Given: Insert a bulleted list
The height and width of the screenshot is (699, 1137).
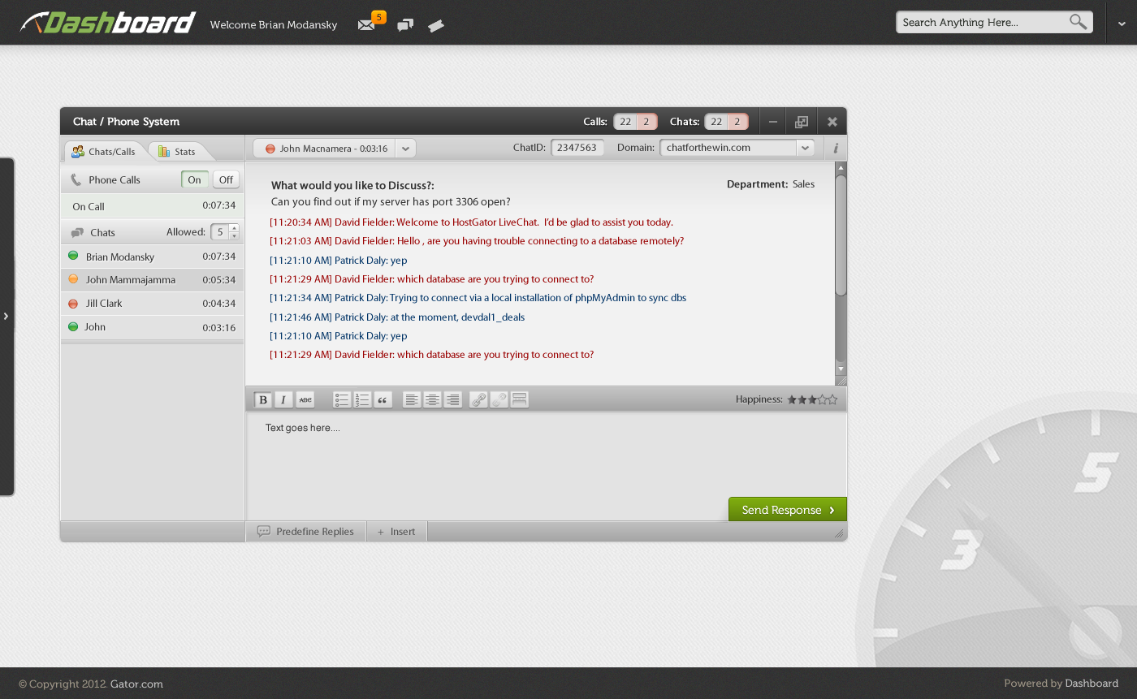Looking at the screenshot, I should (342, 399).
